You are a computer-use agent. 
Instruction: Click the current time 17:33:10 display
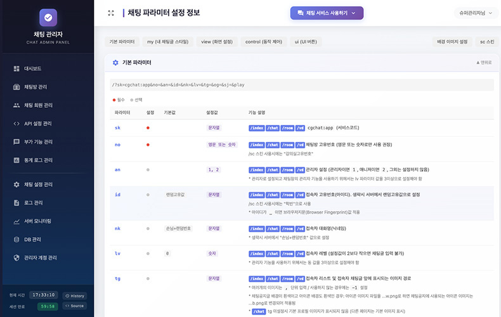coord(44,295)
